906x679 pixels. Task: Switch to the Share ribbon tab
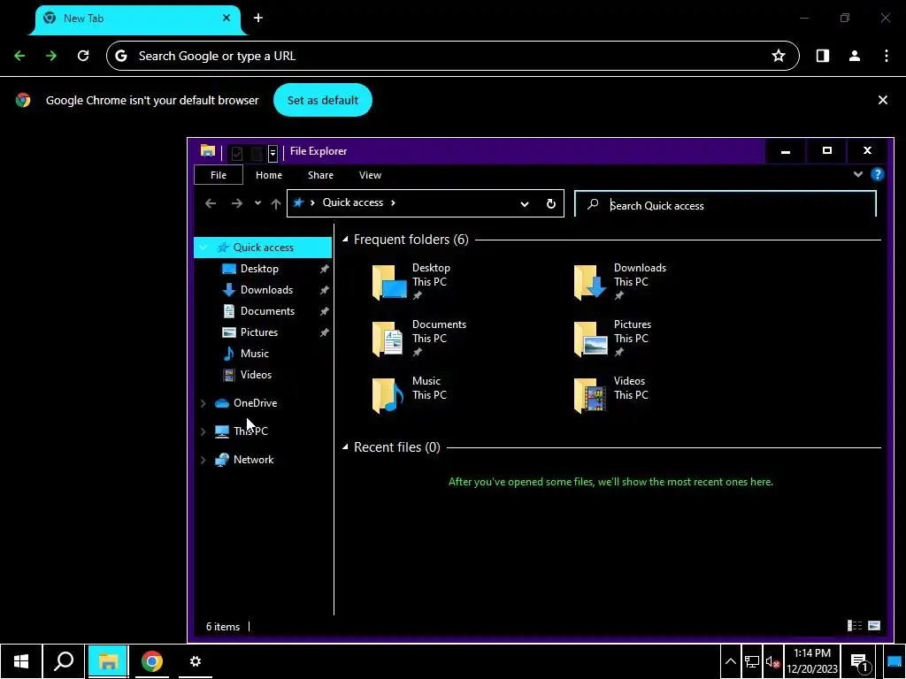[320, 175]
